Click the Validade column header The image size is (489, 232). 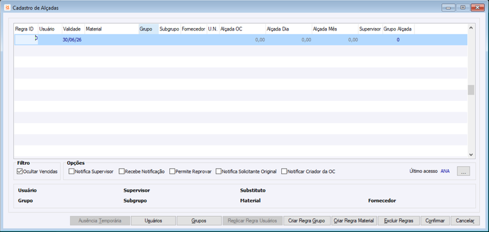tap(73, 29)
